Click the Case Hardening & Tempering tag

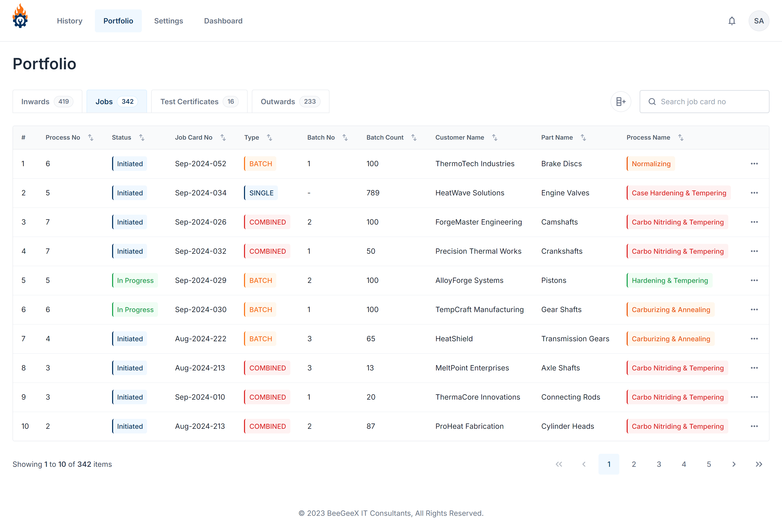(679, 193)
